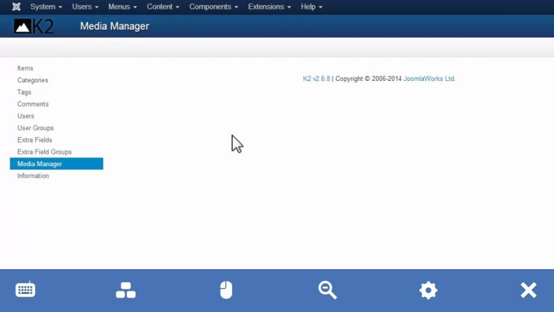Click the K2 logo in header

click(x=33, y=26)
